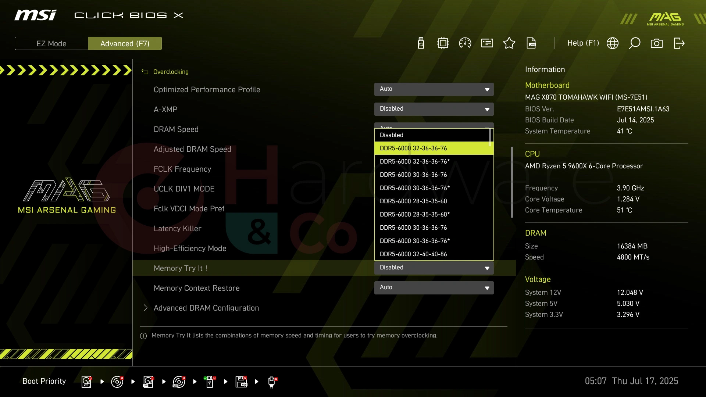
Task: Go back via the Overclocking breadcrumb
Action: tap(171, 72)
